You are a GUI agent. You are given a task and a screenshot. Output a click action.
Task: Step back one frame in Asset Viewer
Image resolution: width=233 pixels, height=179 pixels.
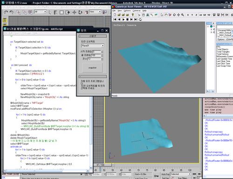pos(119,20)
